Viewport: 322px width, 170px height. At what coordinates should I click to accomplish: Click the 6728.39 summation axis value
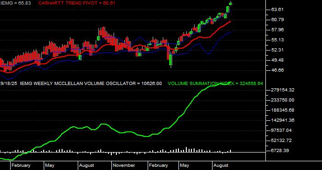(x=280, y=151)
